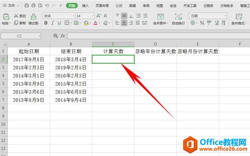Click the Decrease Decimal icon
Image resolution: width=250 pixels, height=156 pixels.
[x=223, y=23]
